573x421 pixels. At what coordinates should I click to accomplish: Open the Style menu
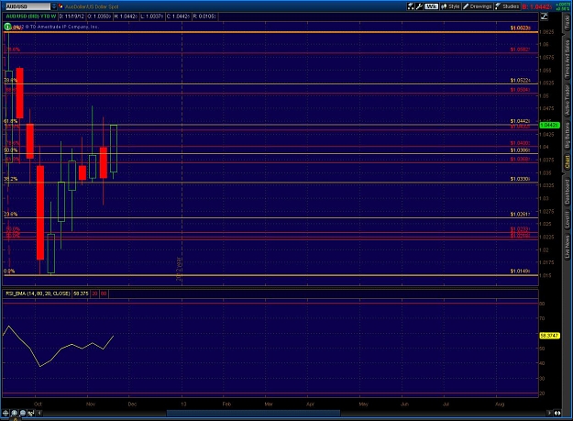450,6
